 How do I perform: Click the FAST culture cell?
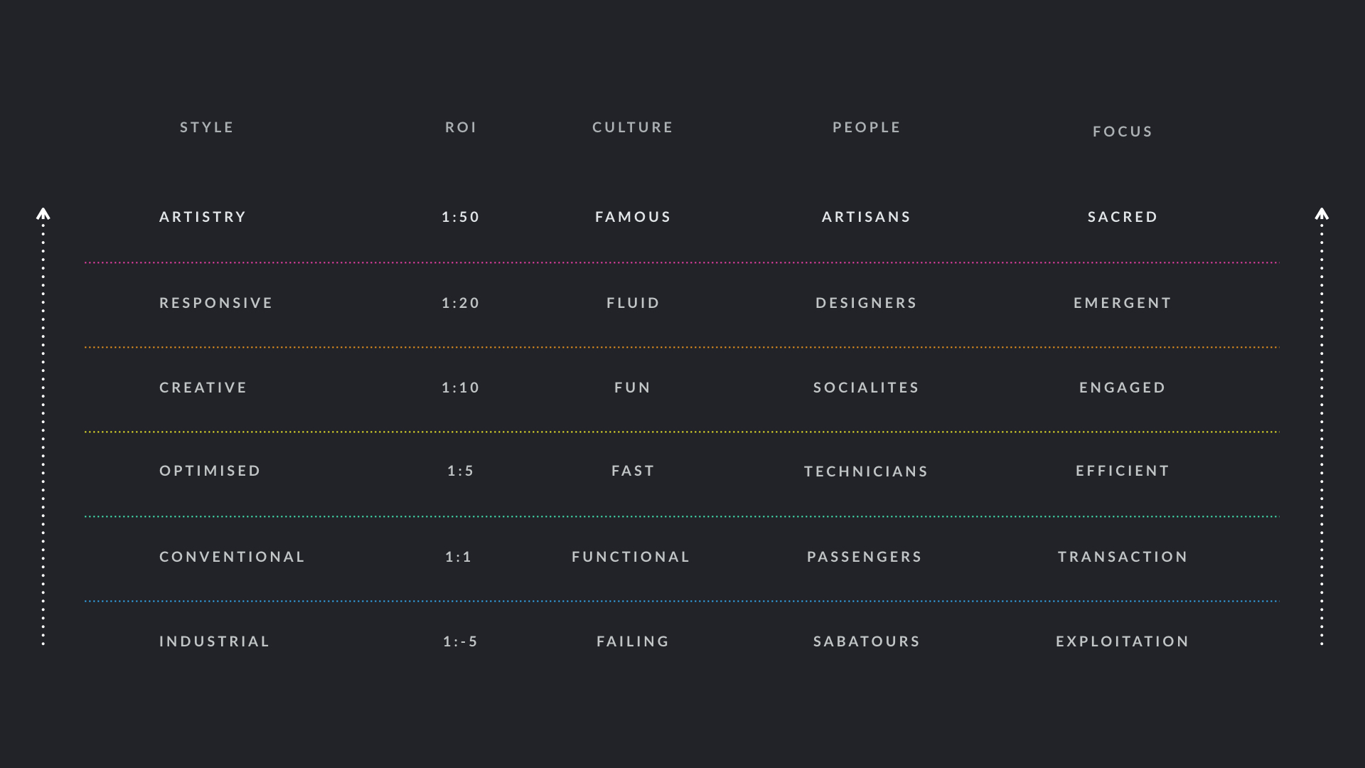point(633,471)
